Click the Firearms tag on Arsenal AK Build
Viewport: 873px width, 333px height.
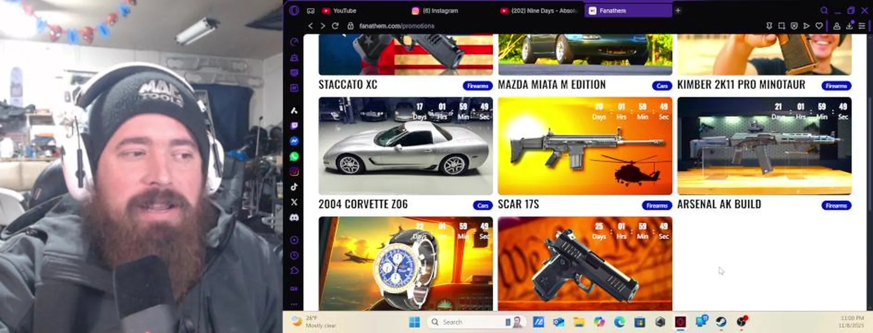click(x=836, y=205)
